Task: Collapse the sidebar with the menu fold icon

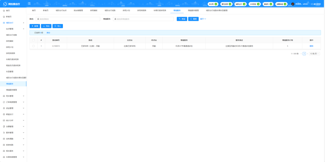Action: click(29, 4)
